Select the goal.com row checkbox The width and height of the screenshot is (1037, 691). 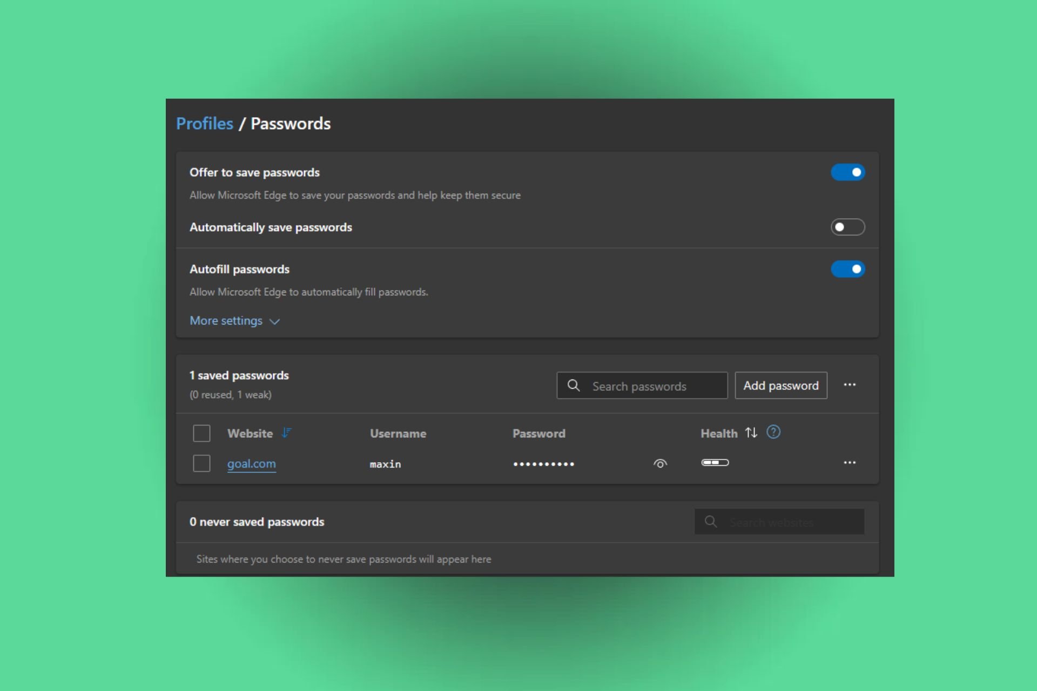pos(201,463)
